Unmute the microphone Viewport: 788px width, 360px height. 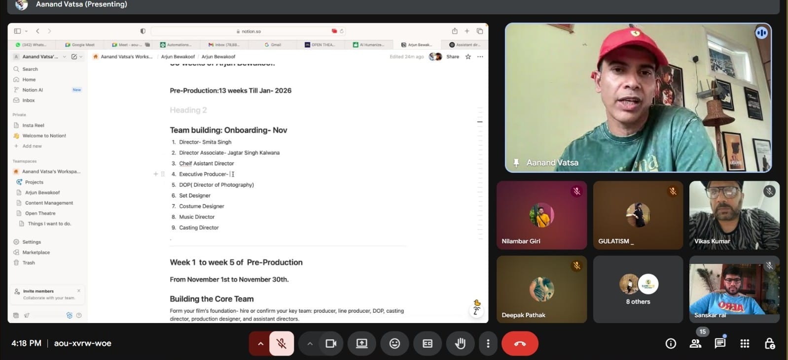click(282, 344)
